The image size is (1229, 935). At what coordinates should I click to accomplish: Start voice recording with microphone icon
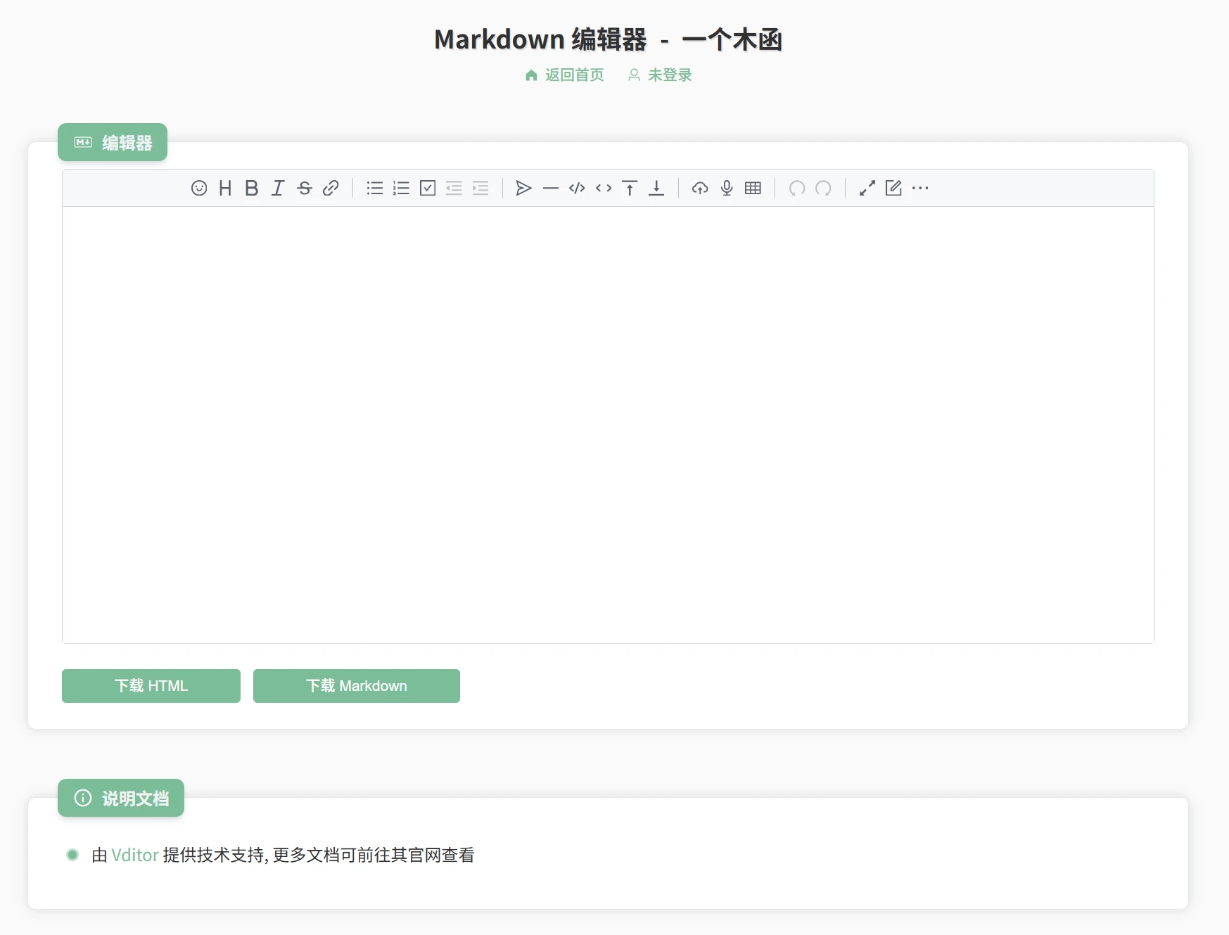point(727,188)
